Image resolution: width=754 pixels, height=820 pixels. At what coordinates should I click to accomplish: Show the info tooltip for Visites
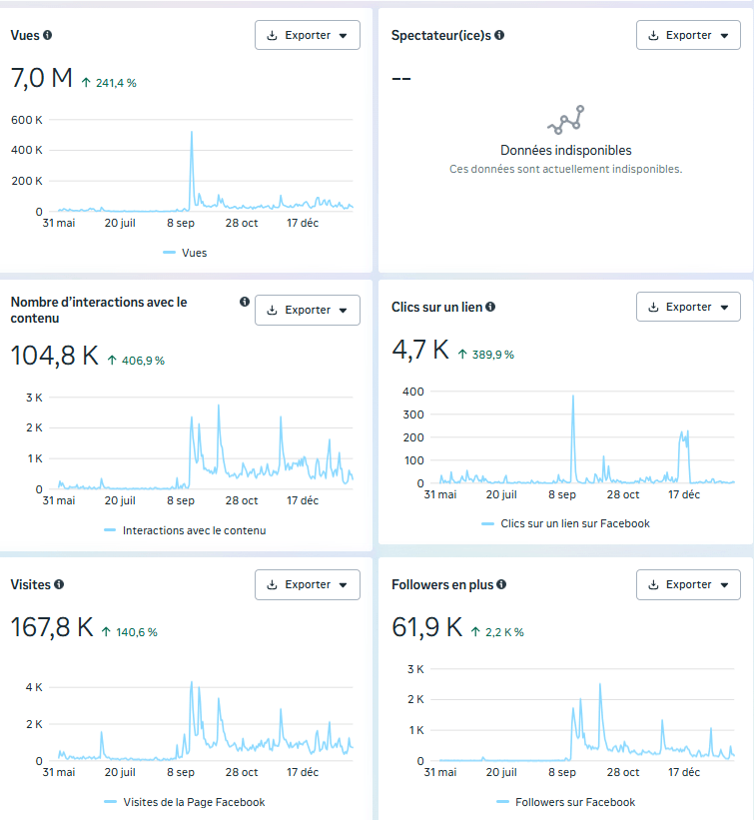click(59, 584)
